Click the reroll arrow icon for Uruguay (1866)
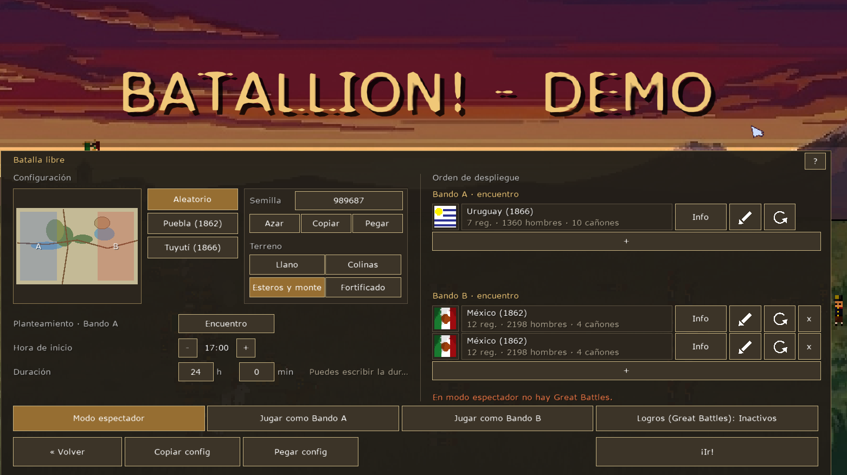 [x=780, y=217]
